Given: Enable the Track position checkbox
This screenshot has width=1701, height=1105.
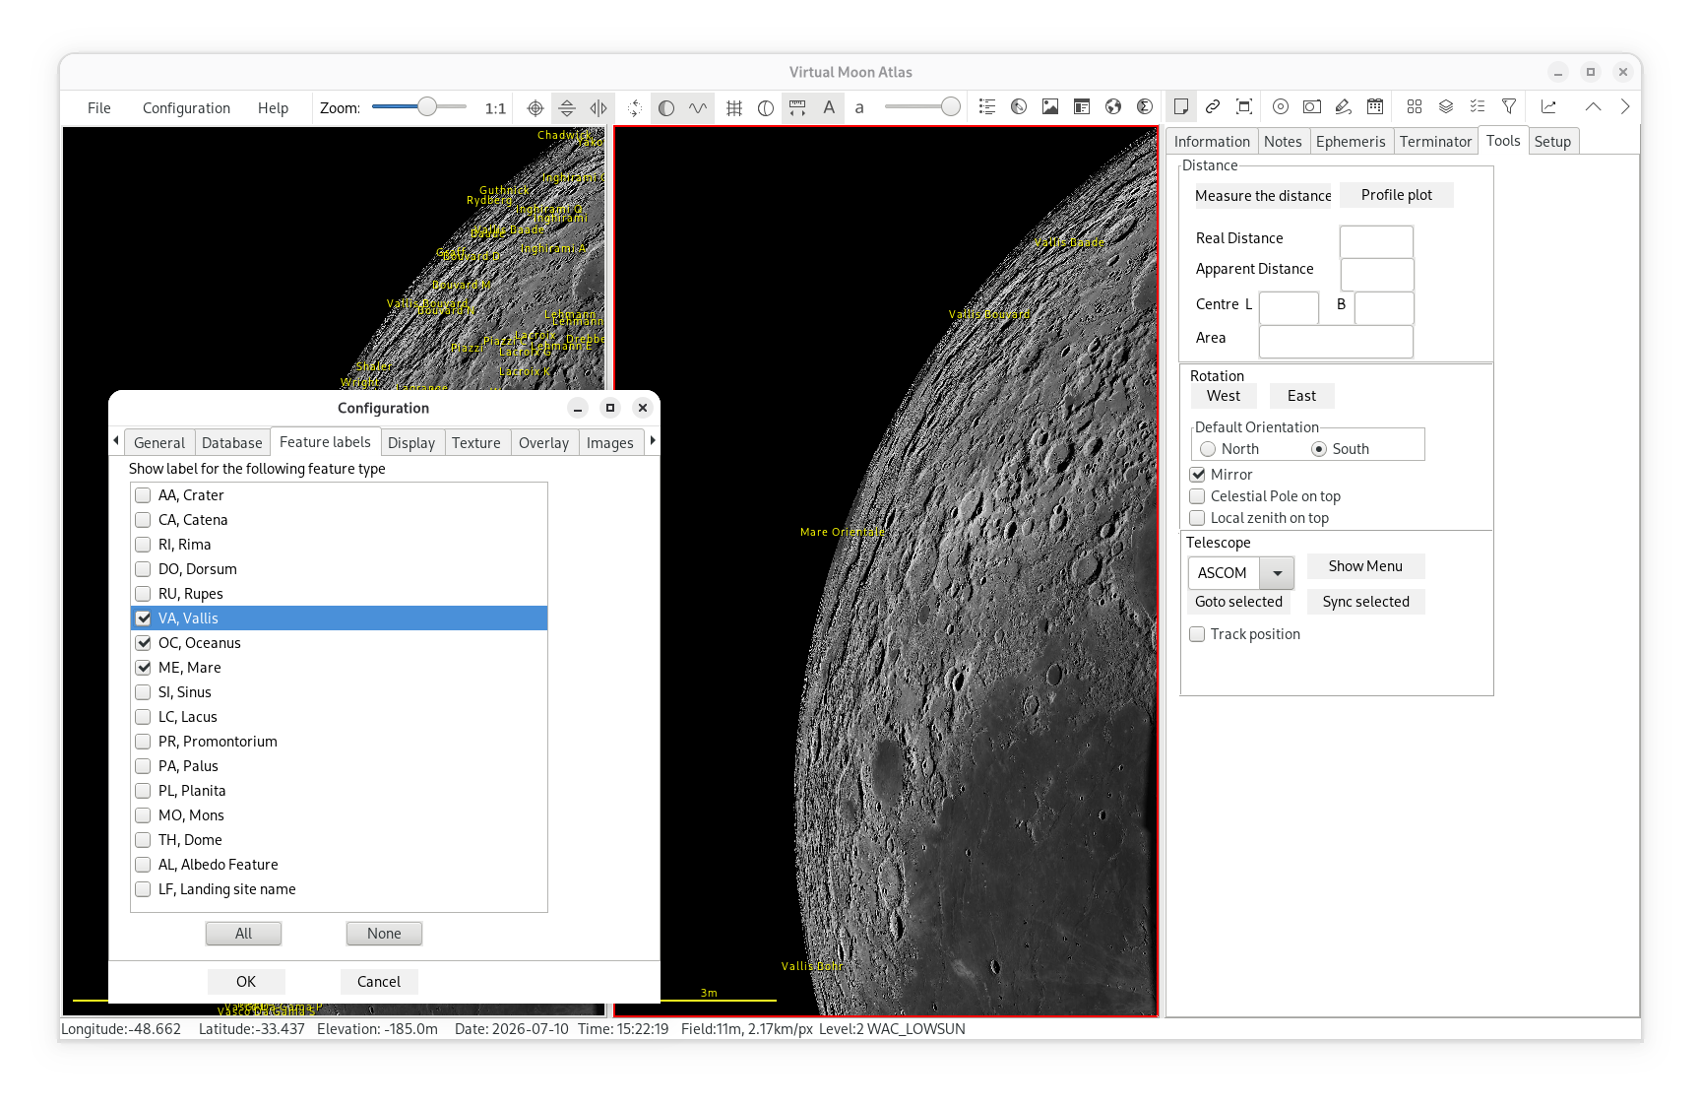Looking at the screenshot, I should [x=1198, y=634].
